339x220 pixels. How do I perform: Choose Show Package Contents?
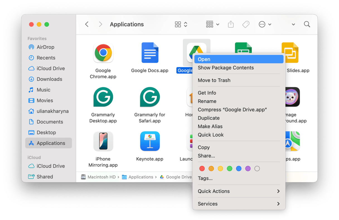239,68
